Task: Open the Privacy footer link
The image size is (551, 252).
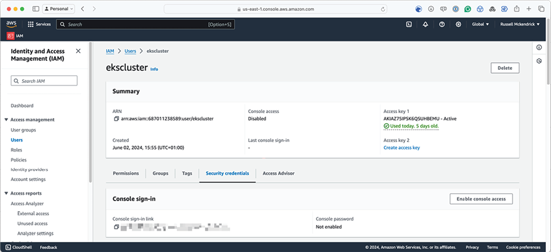Action: 472,247
